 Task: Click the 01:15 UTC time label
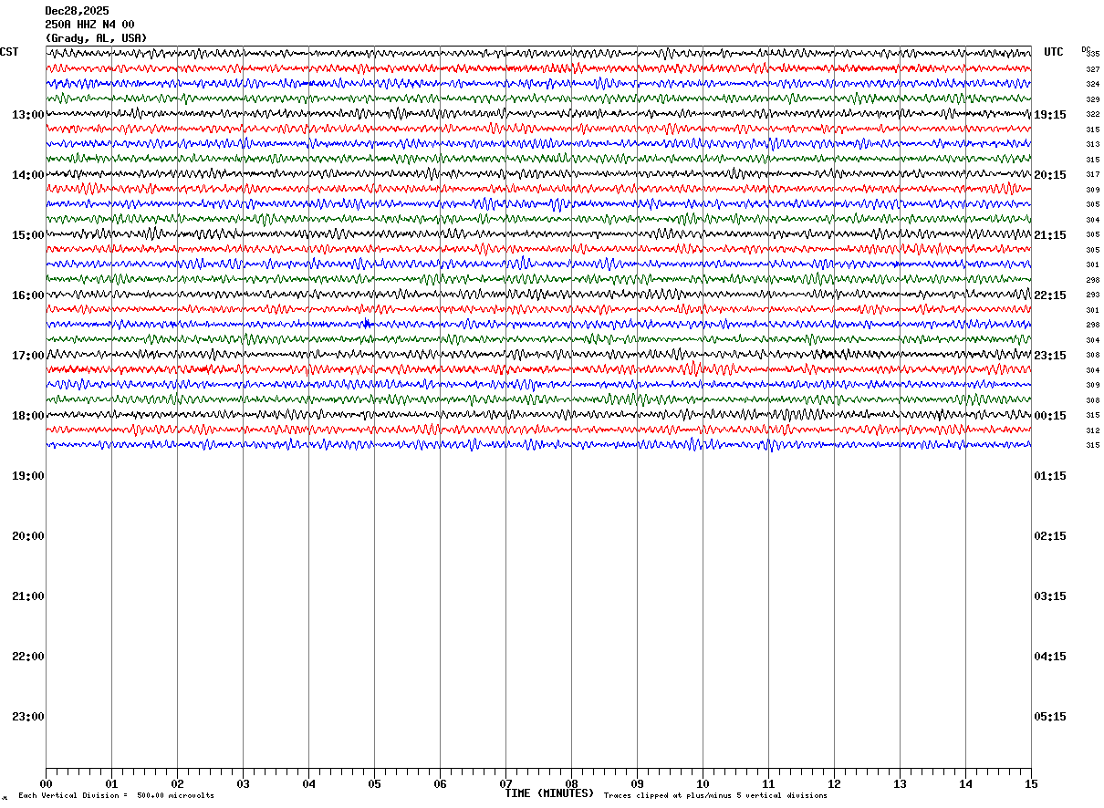1050,476
